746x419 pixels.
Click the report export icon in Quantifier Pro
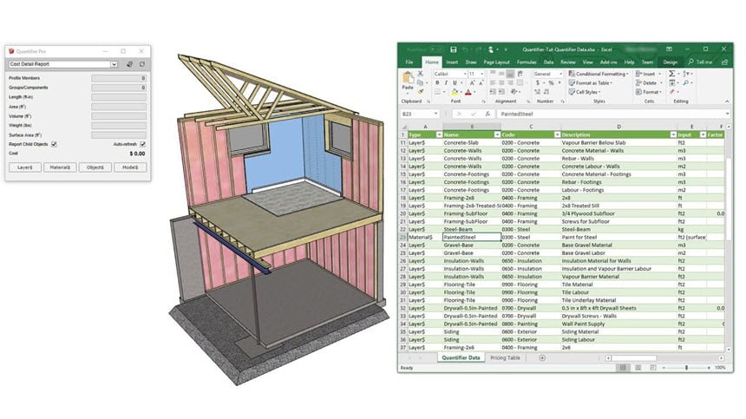click(129, 64)
